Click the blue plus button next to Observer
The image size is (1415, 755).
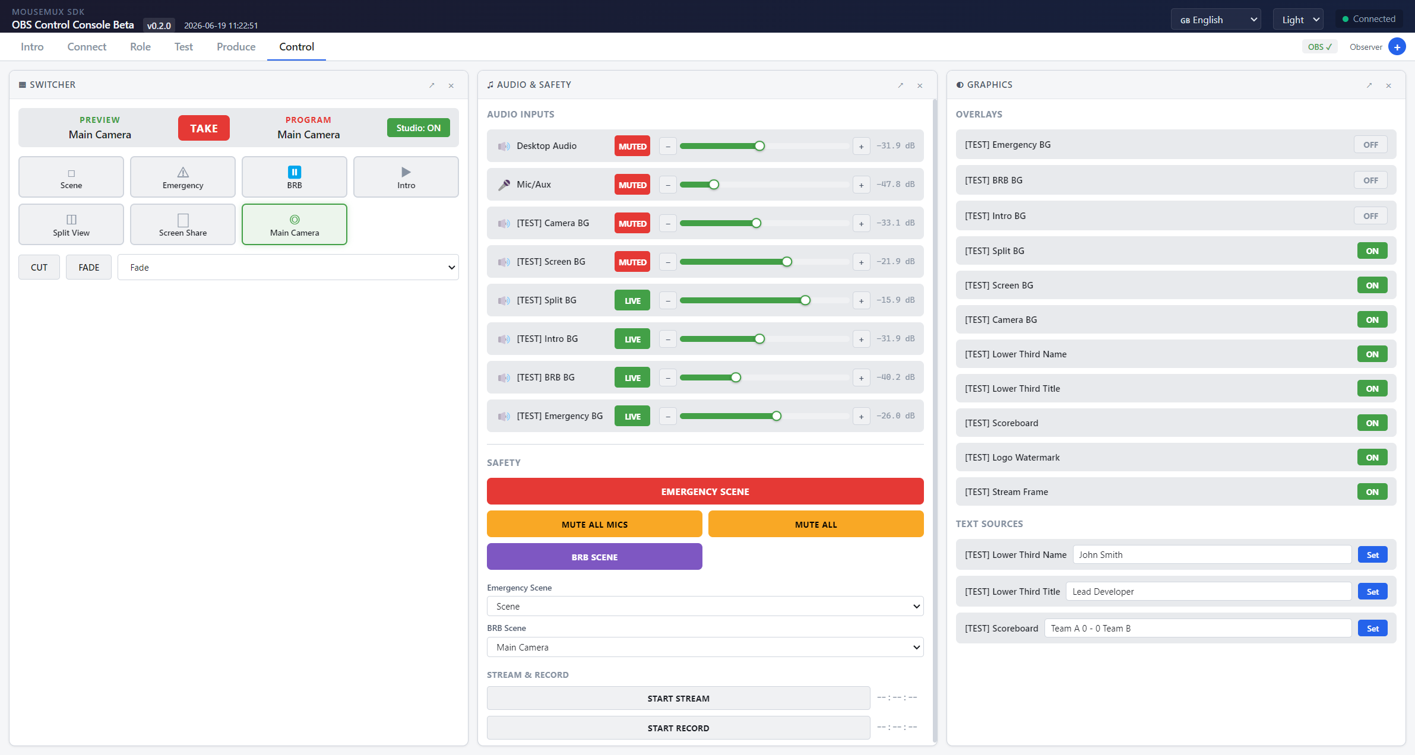tap(1397, 47)
